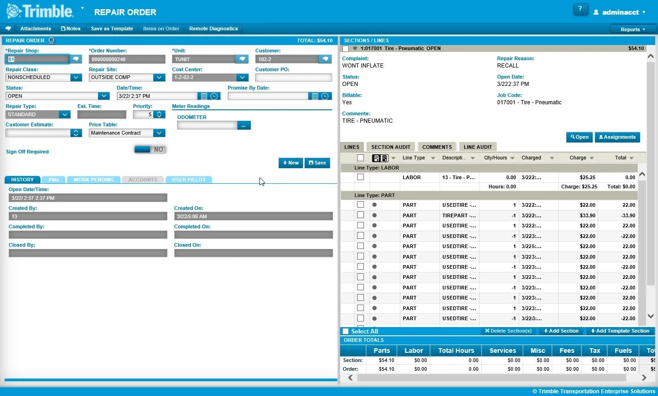
Task: Open the Customer lookup icon
Action: tap(325, 59)
